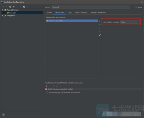
Task: Select 'sale:war exploded' deployment artifact
Action: click(72, 21)
